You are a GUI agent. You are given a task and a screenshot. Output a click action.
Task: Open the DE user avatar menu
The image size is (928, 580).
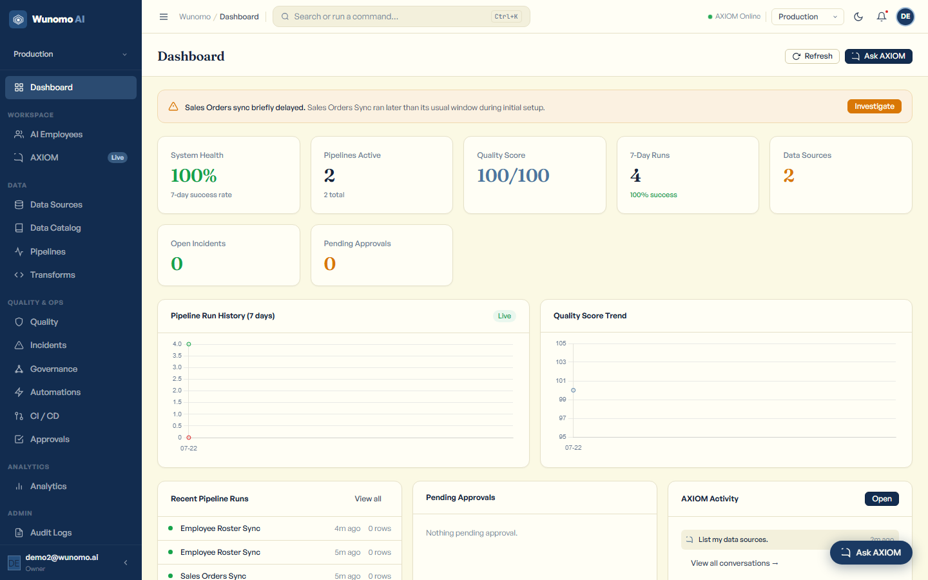tap(905, 17)
